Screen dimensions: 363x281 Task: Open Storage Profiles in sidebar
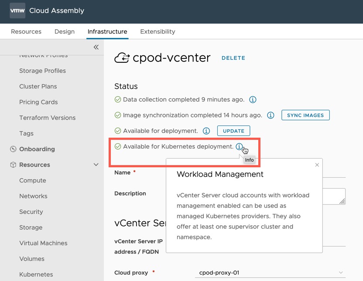pos(43,71)
